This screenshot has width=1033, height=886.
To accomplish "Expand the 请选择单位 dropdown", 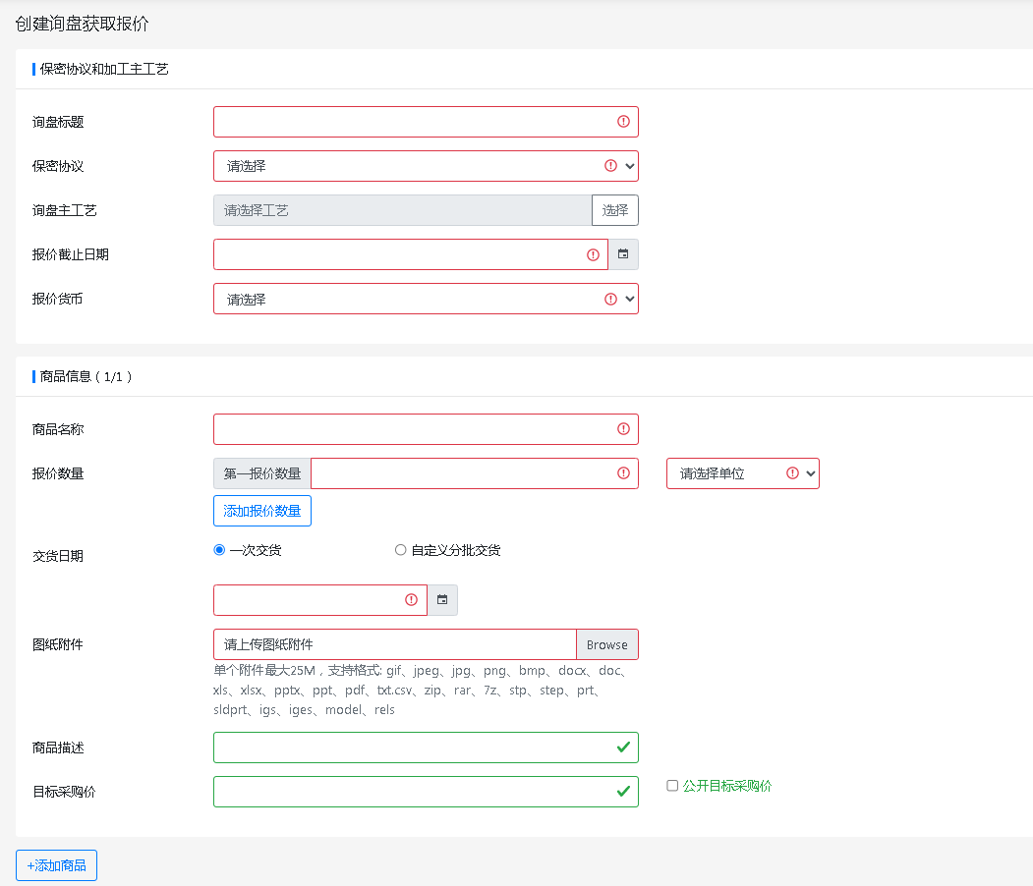I will tap(742, 473).
